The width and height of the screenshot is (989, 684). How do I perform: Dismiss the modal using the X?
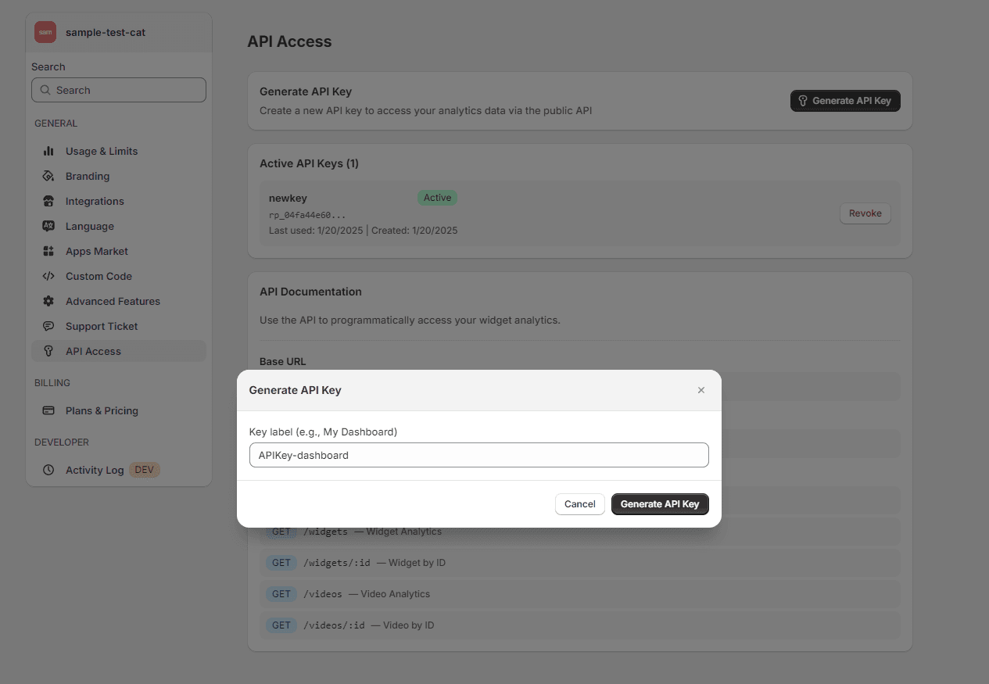701,390
